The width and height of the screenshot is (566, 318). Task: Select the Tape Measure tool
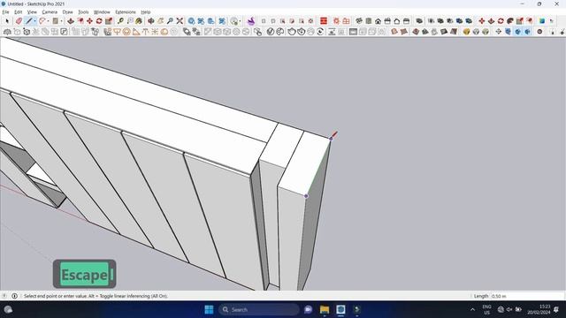(x=120, y=21)
